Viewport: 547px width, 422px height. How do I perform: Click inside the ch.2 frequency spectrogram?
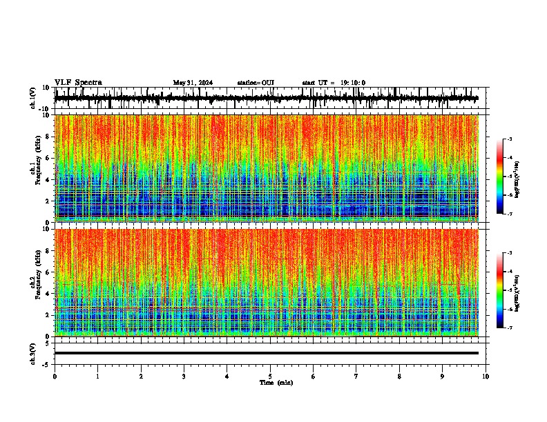pos(267,283)
